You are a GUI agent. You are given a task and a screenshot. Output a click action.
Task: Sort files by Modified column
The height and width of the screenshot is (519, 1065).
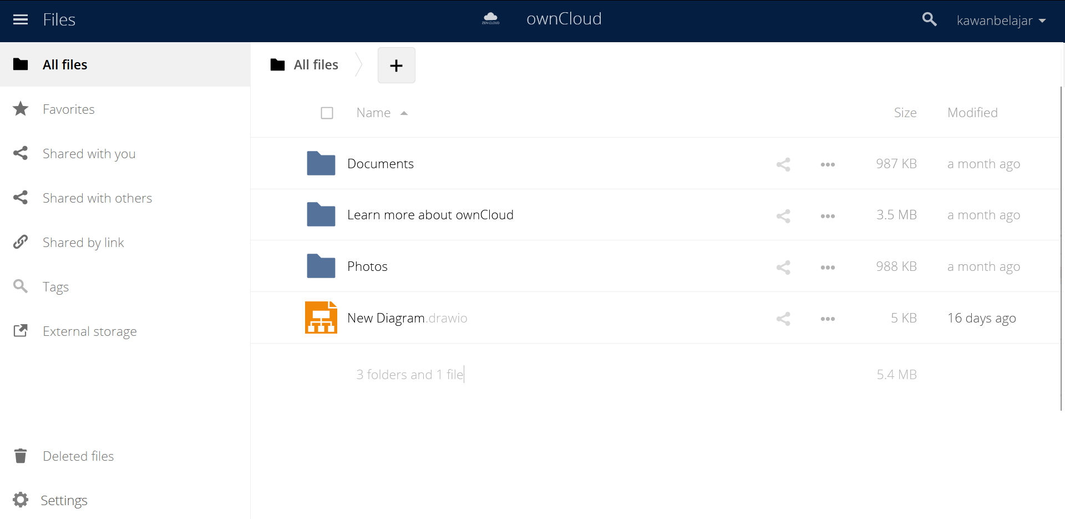[x=972, y=113]
